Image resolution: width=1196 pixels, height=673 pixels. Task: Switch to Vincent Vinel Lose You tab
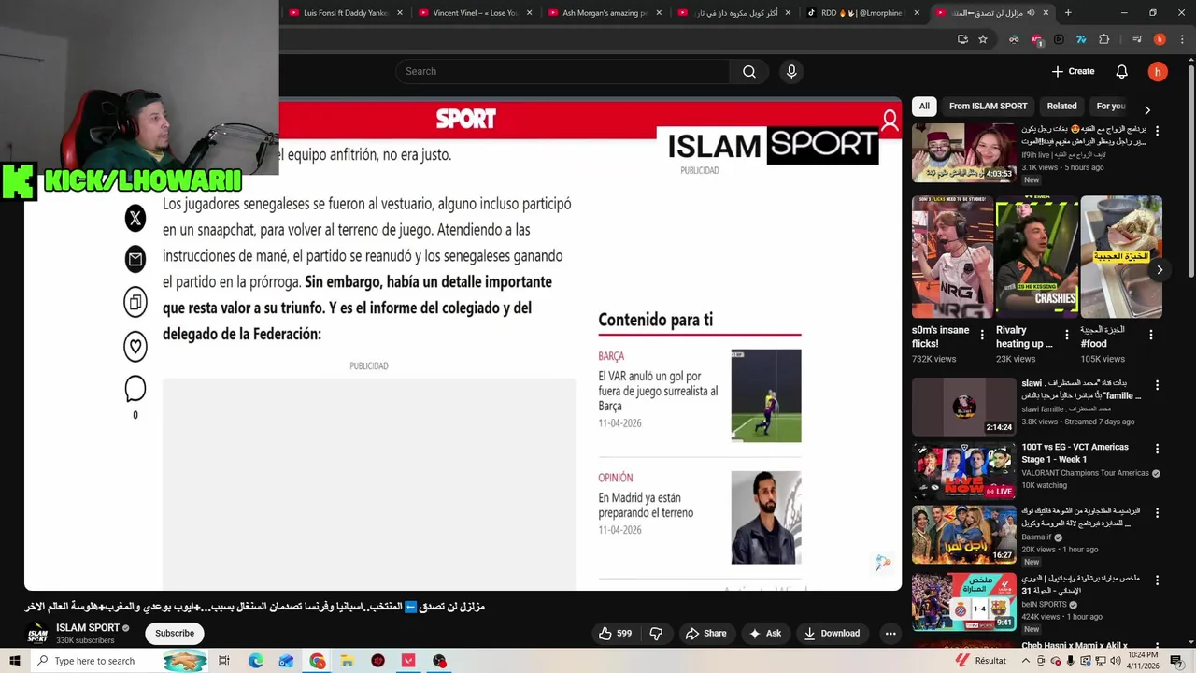coord(475,13)
